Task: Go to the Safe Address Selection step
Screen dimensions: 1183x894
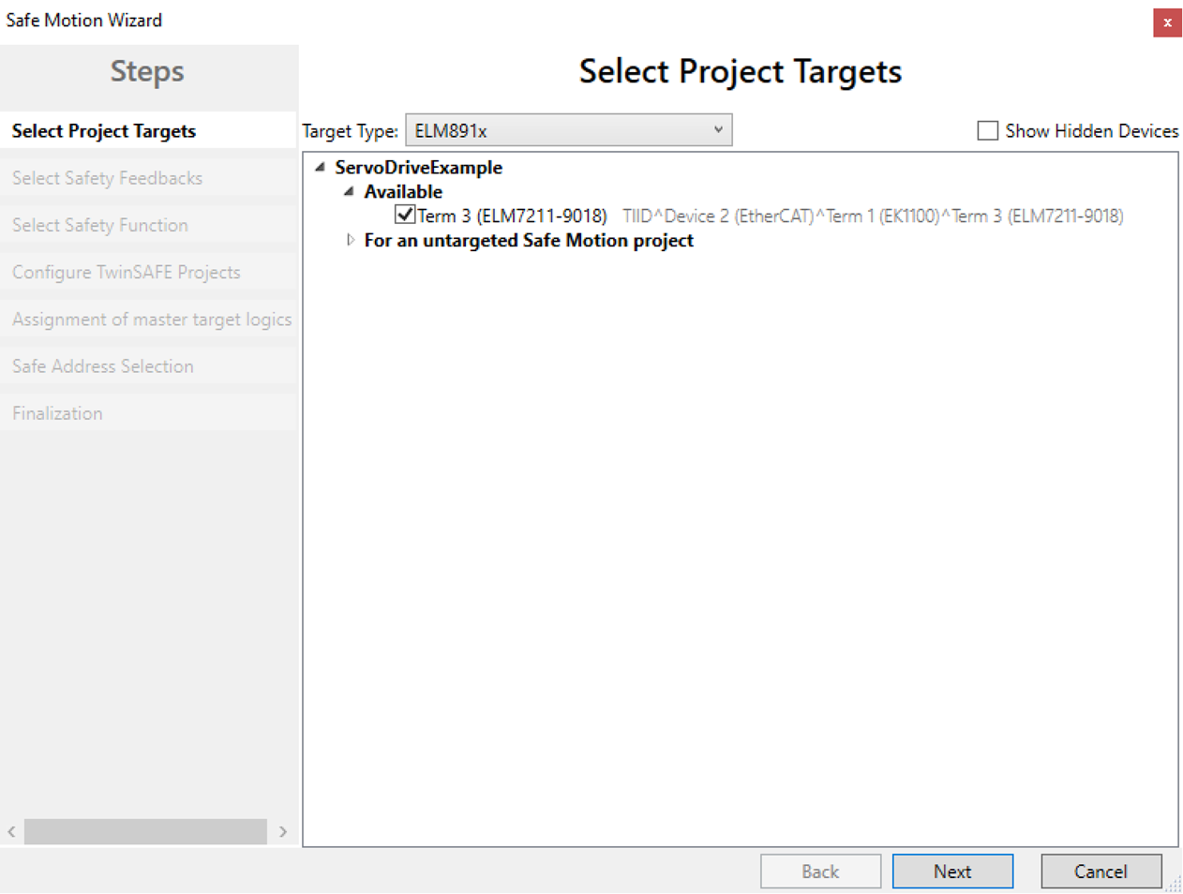Action: [148, 366]
